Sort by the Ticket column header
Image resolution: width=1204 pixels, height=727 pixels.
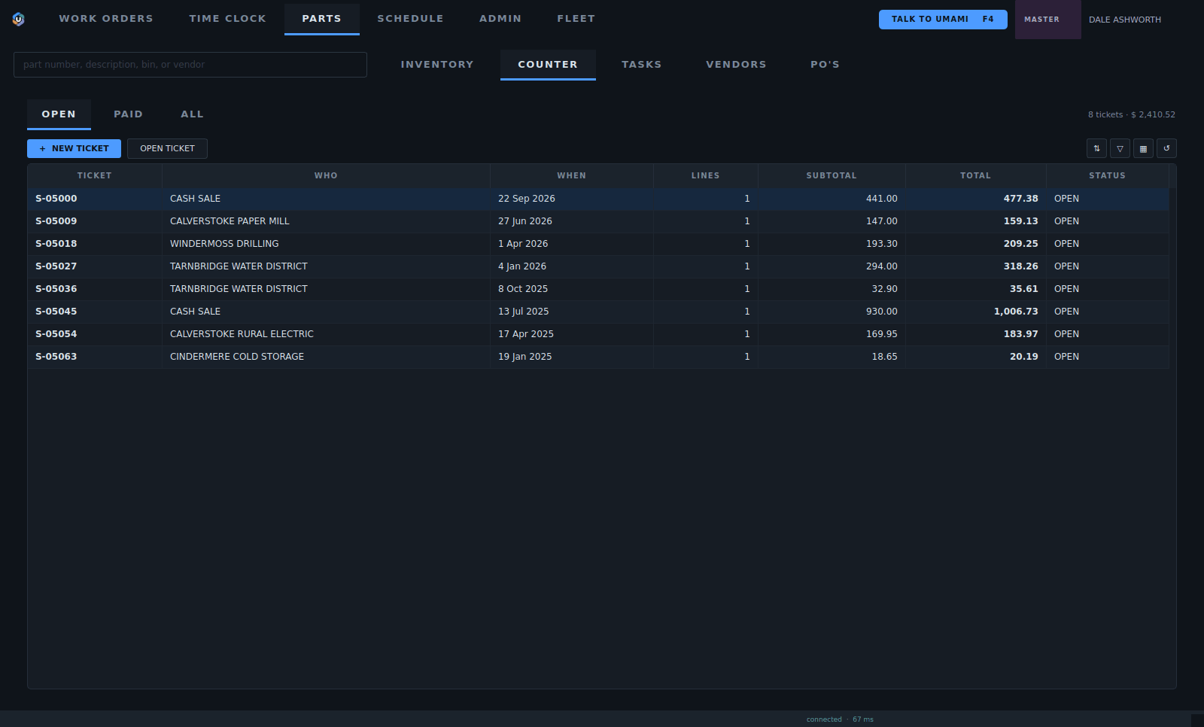[95, 175]
